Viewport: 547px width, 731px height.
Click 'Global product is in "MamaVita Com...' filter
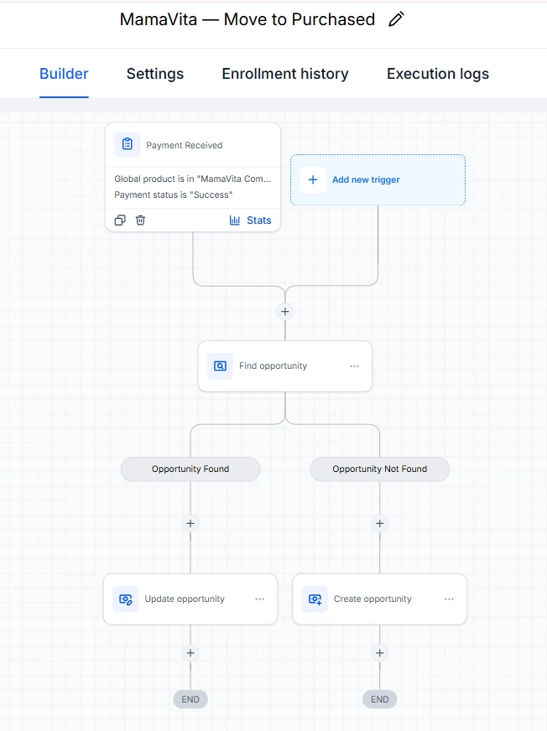click(x=192, y=179)
